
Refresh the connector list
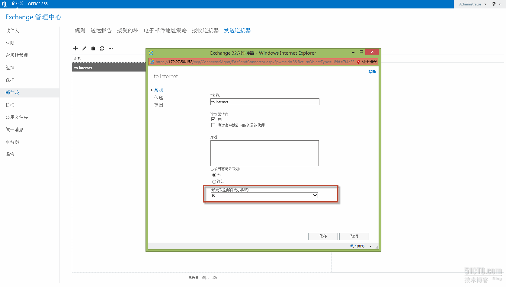pyautogui.click(x=102, y=48)
